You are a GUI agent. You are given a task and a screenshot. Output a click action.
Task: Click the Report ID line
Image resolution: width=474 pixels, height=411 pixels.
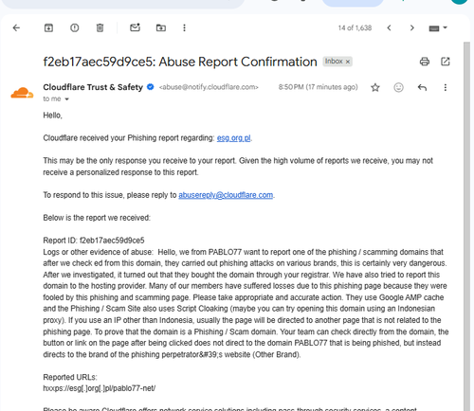[94, 241]
